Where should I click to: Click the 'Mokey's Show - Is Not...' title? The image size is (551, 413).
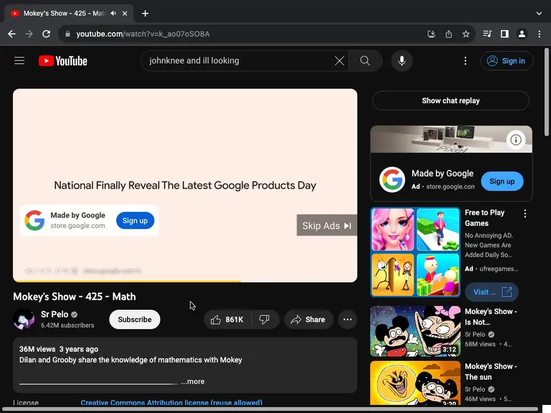point(491,317)
